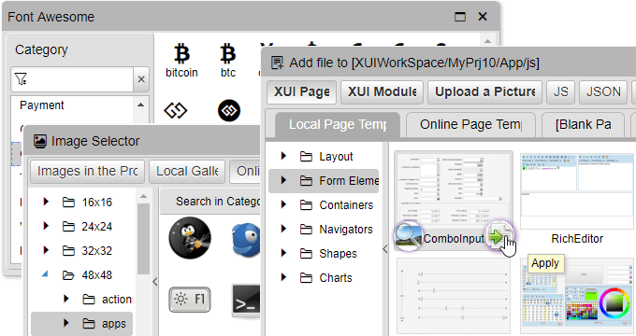Click the Category list scroll-up arrow
This screenshot has width=636, height=336.
click(x=140, y=105)
